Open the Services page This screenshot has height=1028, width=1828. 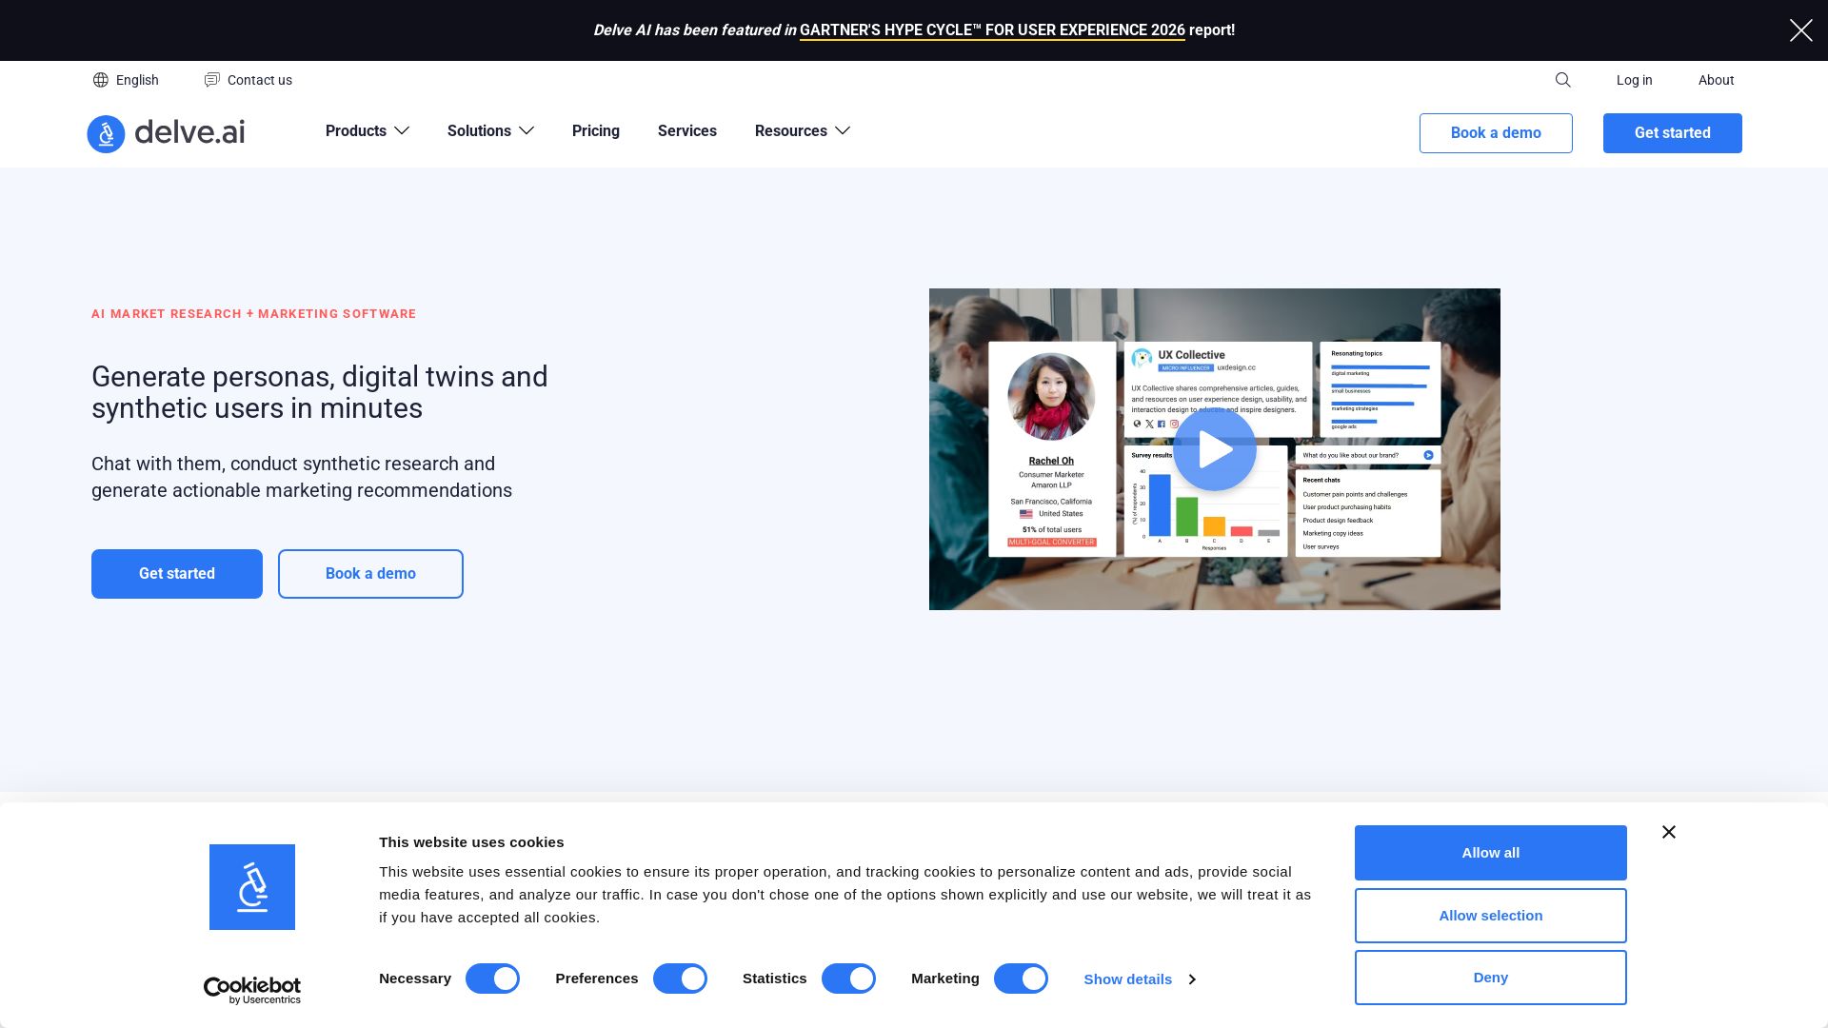(x=687, y=131)
